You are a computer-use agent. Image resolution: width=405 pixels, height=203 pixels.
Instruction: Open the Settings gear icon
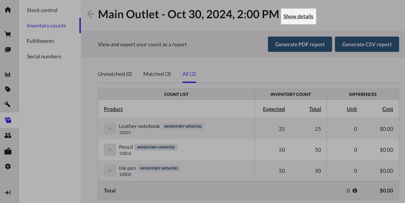[8, 166]
